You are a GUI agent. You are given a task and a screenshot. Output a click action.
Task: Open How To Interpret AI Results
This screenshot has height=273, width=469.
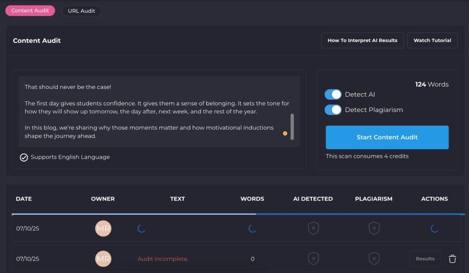[x=362, y=40]
